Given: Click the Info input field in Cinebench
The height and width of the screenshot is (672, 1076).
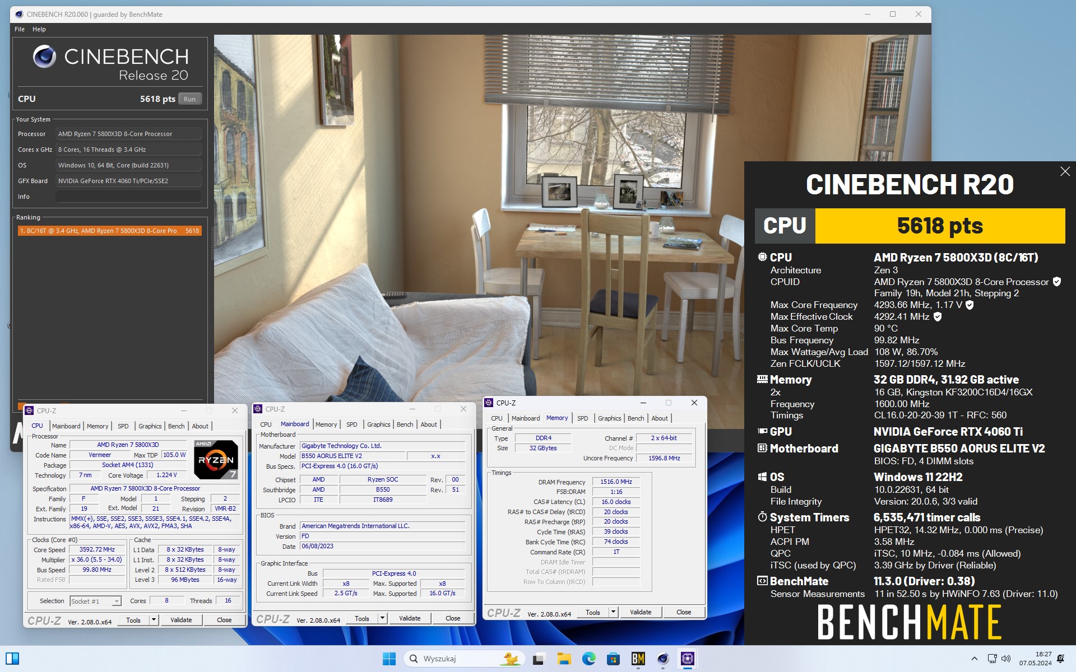Looking at the screenshot, I should coord(128,197).
